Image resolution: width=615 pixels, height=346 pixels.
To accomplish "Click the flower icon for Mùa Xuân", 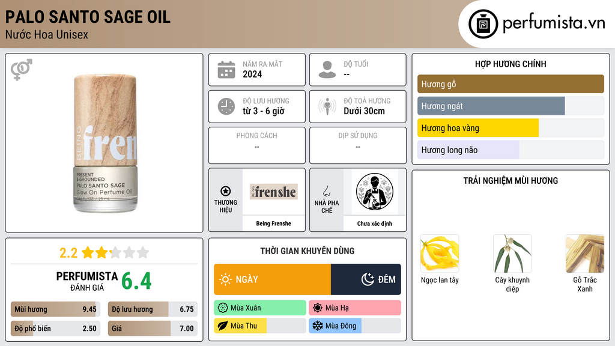I will tap(223, 308).
